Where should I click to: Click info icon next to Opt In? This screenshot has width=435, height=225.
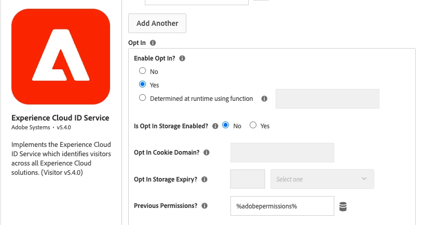(x=153, y=43)
